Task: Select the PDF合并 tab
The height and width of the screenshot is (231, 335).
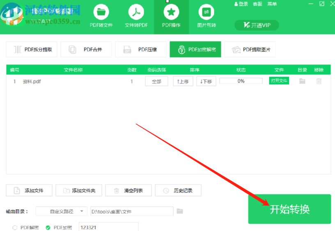Action: [x=86, y=49]
